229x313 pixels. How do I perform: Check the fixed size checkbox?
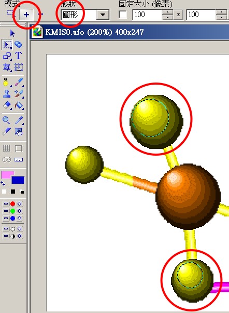[123, 15]
